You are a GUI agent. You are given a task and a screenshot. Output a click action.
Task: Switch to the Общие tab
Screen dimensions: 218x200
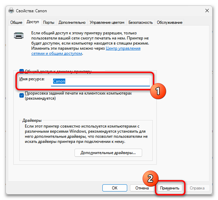click(x=16, y=22)
